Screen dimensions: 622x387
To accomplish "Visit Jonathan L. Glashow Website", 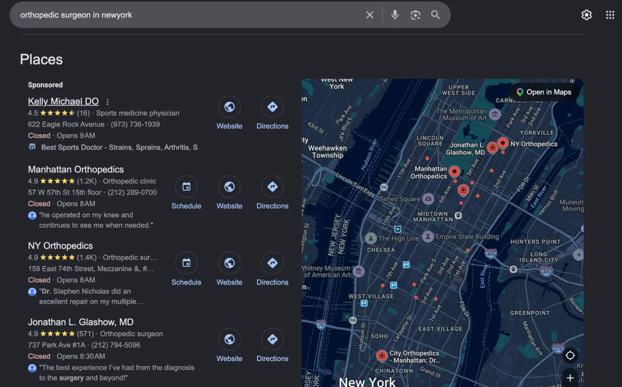I will click(229, 339).
